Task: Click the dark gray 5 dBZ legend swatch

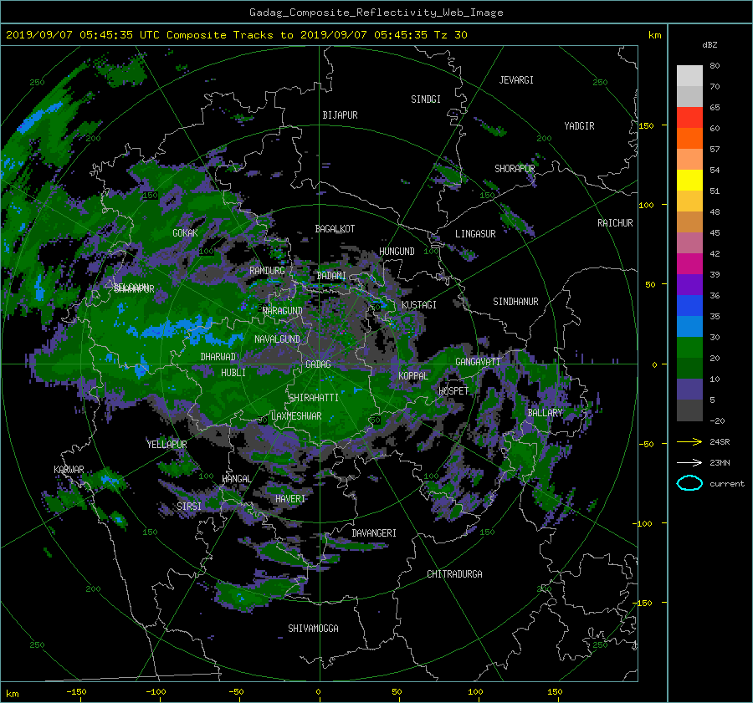Action: tap(689, 410)
